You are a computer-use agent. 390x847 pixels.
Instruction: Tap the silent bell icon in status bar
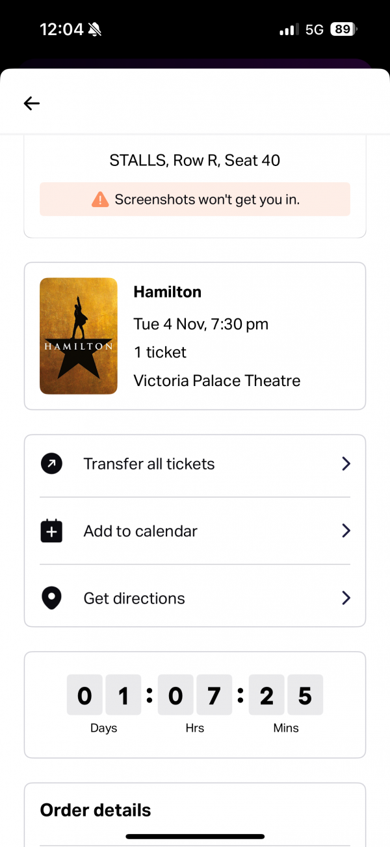point(95,29)
